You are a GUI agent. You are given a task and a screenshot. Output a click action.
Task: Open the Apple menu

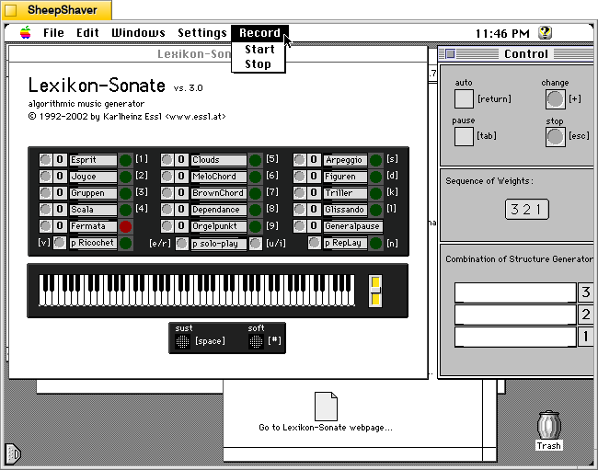coord(26,33)
